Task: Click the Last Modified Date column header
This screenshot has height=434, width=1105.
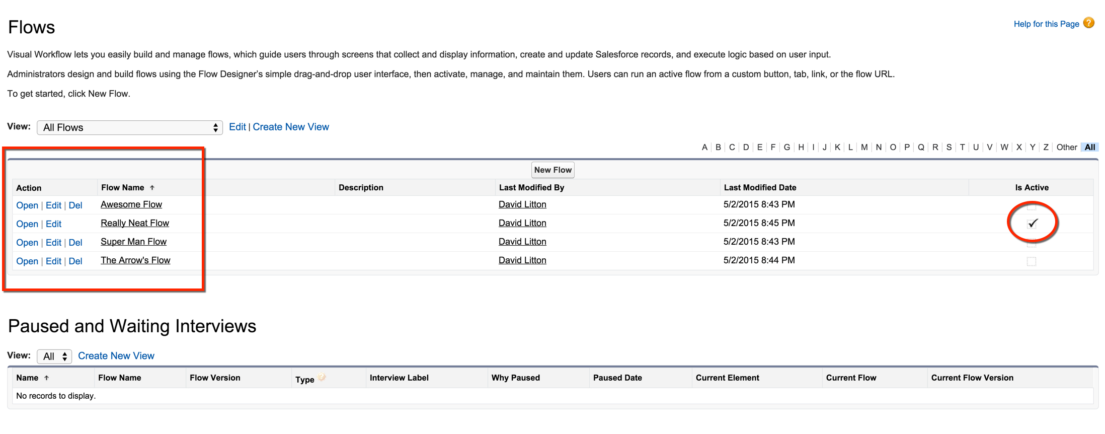Action: point(760,188)
